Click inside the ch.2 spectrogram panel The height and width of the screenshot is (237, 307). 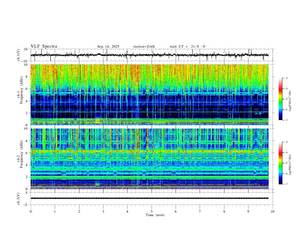pos(150,159)
